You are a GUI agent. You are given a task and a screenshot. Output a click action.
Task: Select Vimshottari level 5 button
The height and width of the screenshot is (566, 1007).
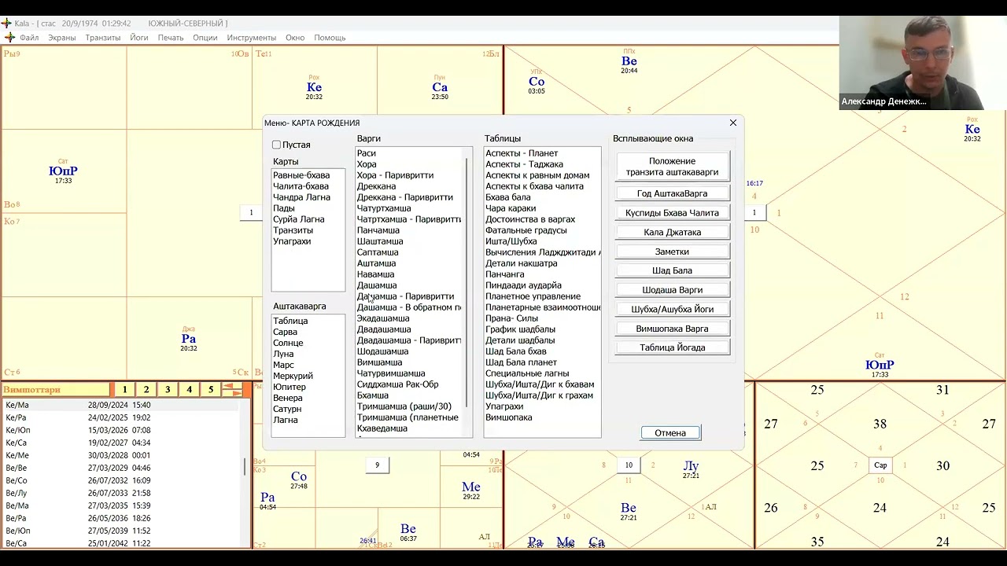click(211, 389)
